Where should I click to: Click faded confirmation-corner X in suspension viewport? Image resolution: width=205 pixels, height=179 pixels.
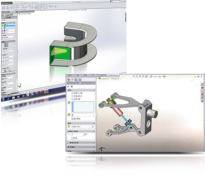(x=196, y=85)
